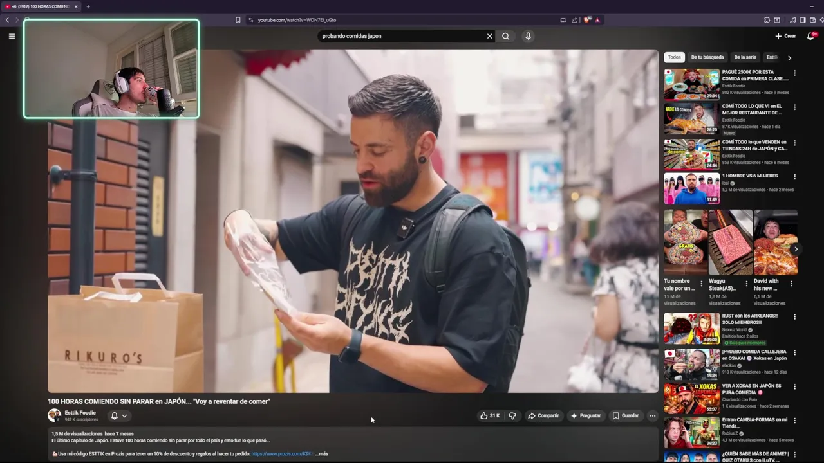Image resolution: width=824 pixels, height=463 pixels.
Task: Select the partially visible 'Esttik' filter chip
Action: 772,57
